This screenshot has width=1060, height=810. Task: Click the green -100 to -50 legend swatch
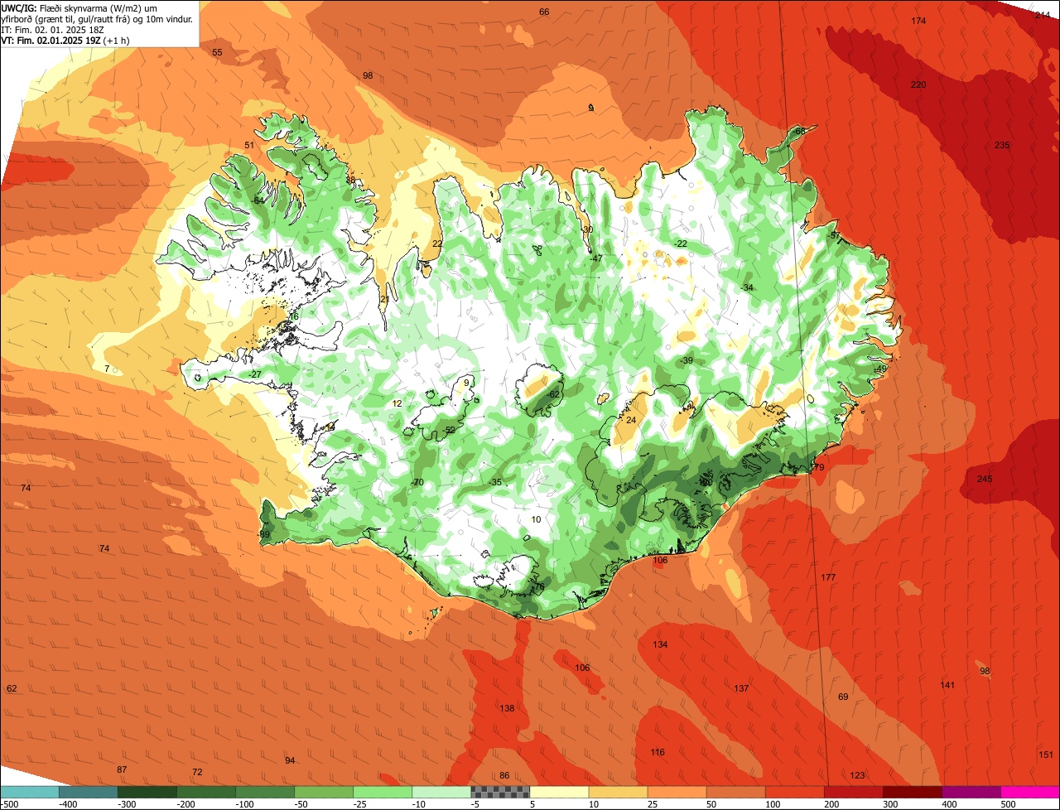[x=265, y=792]
